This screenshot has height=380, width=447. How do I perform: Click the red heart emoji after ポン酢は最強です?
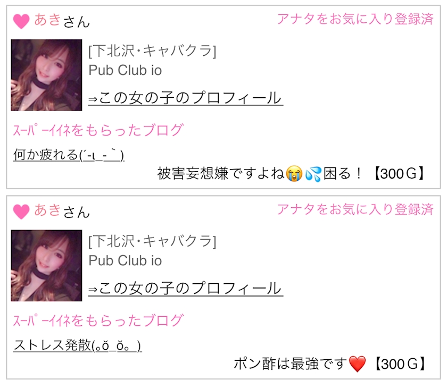pos(357,364)
